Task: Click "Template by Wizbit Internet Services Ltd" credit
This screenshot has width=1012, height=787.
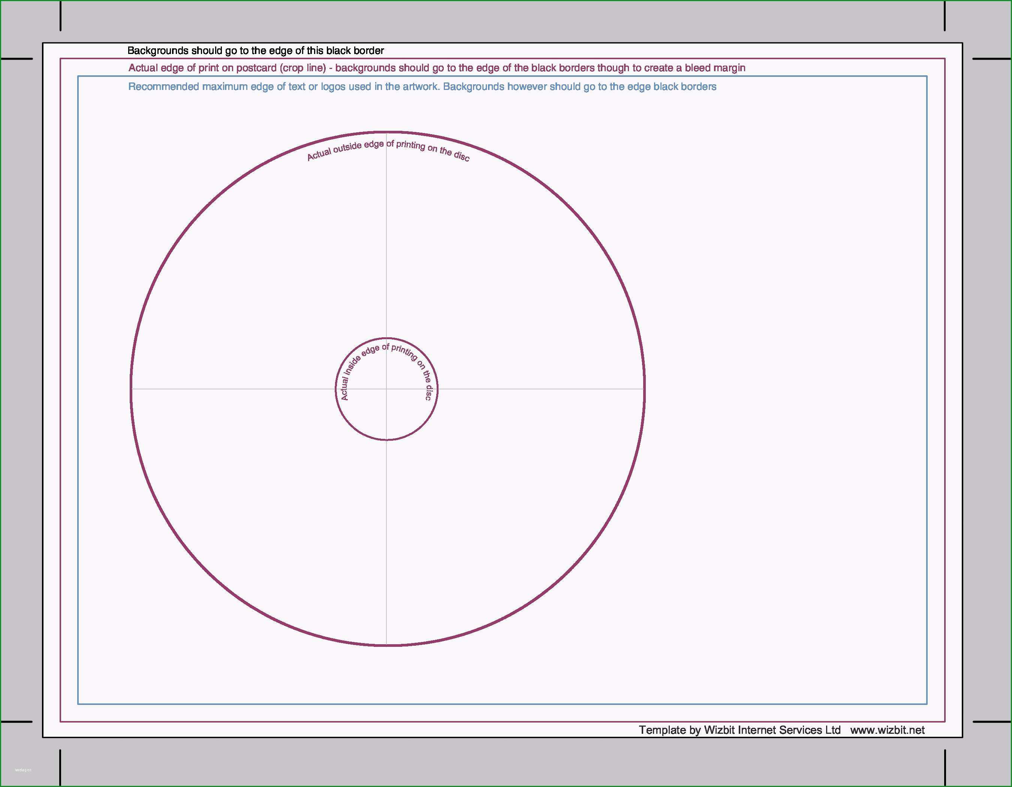Action: point(740,730)
